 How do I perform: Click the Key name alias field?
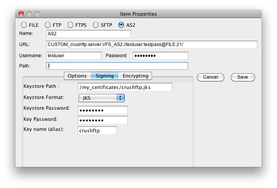tap(97, 130)
